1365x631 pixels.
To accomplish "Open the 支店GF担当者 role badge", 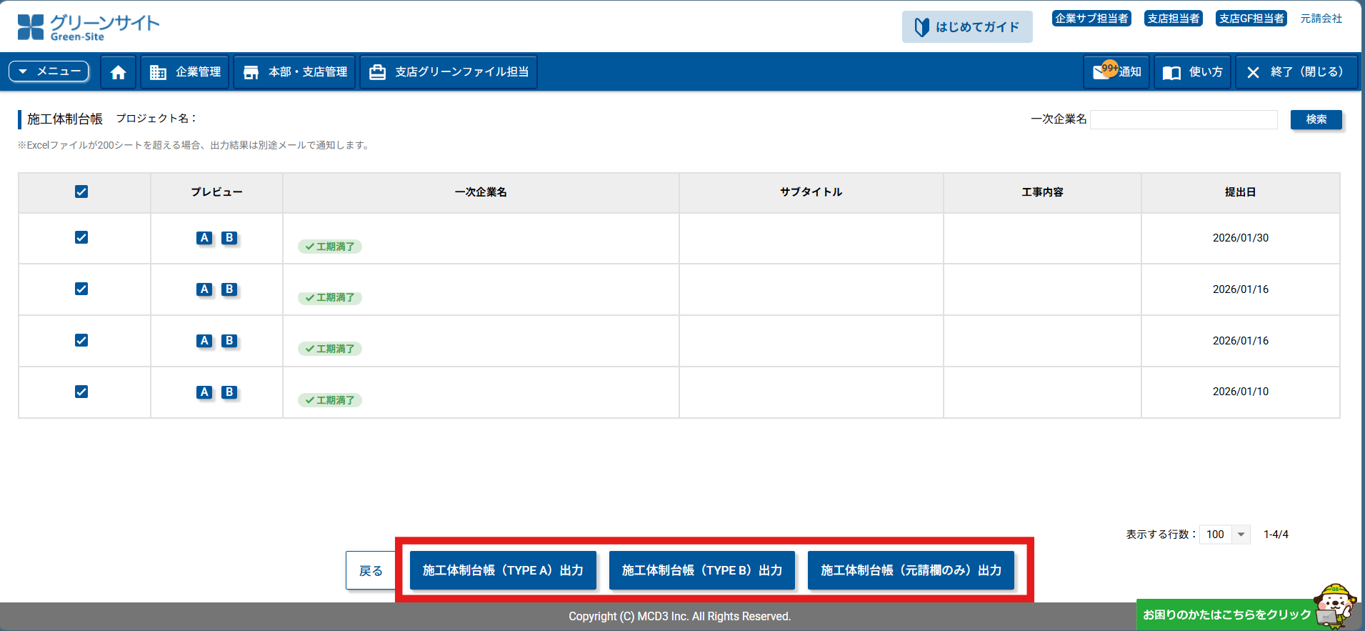I will click(1251, 19).
